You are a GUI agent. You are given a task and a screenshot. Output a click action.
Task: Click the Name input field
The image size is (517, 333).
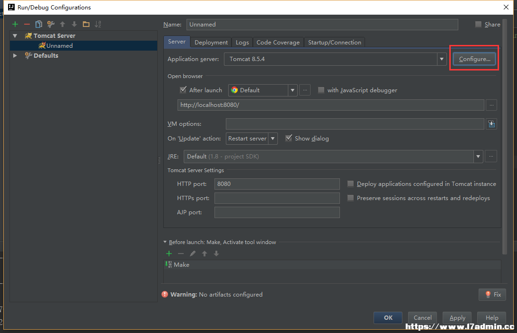322,25
